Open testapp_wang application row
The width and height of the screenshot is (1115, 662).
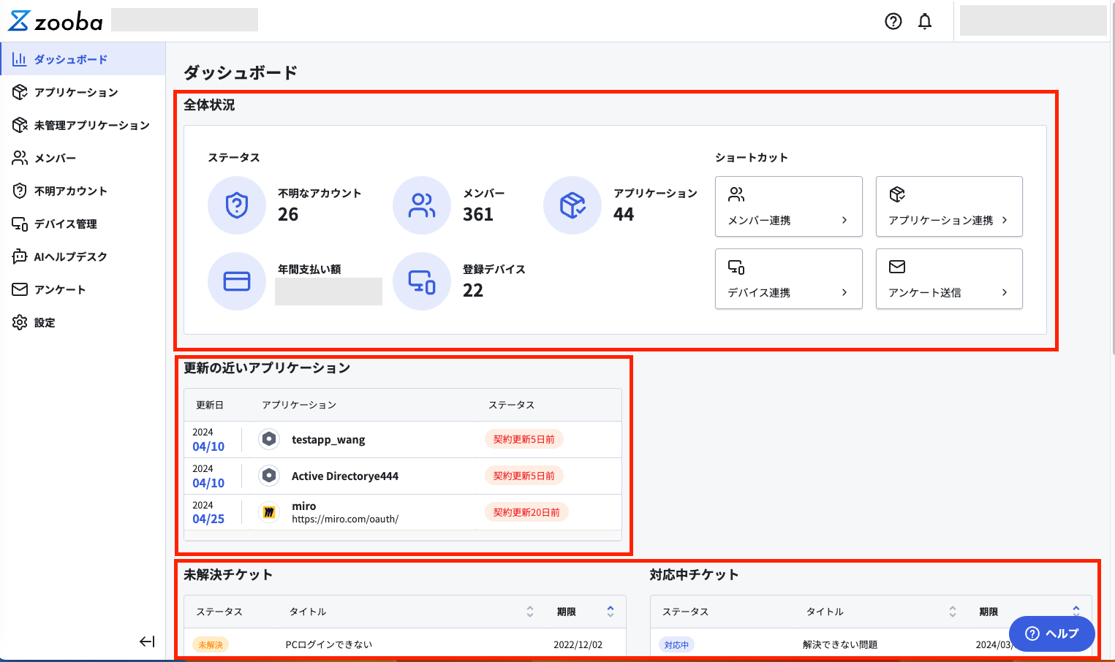coord(403,439)
